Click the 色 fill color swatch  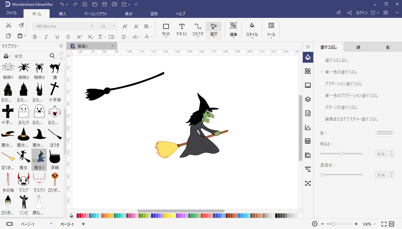[385, 133]
